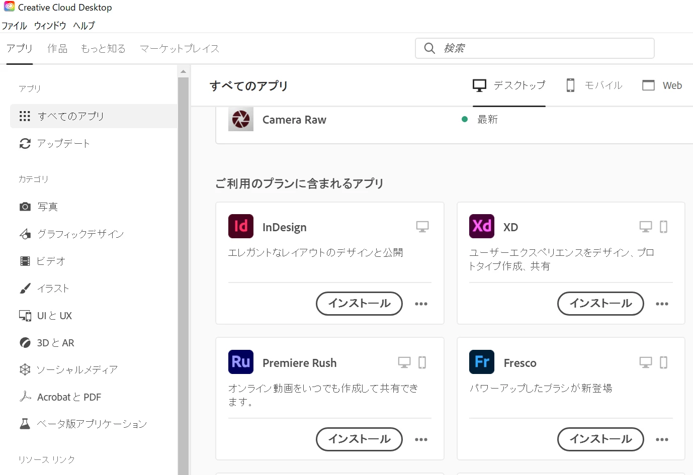The height and width of the screenshot is (475, 693).
Task: Click the Premiere Rush app icon
Action: (x=241, y=362)
